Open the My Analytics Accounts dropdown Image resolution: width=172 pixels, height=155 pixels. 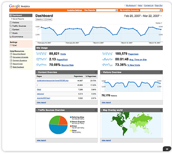(151, 10)
